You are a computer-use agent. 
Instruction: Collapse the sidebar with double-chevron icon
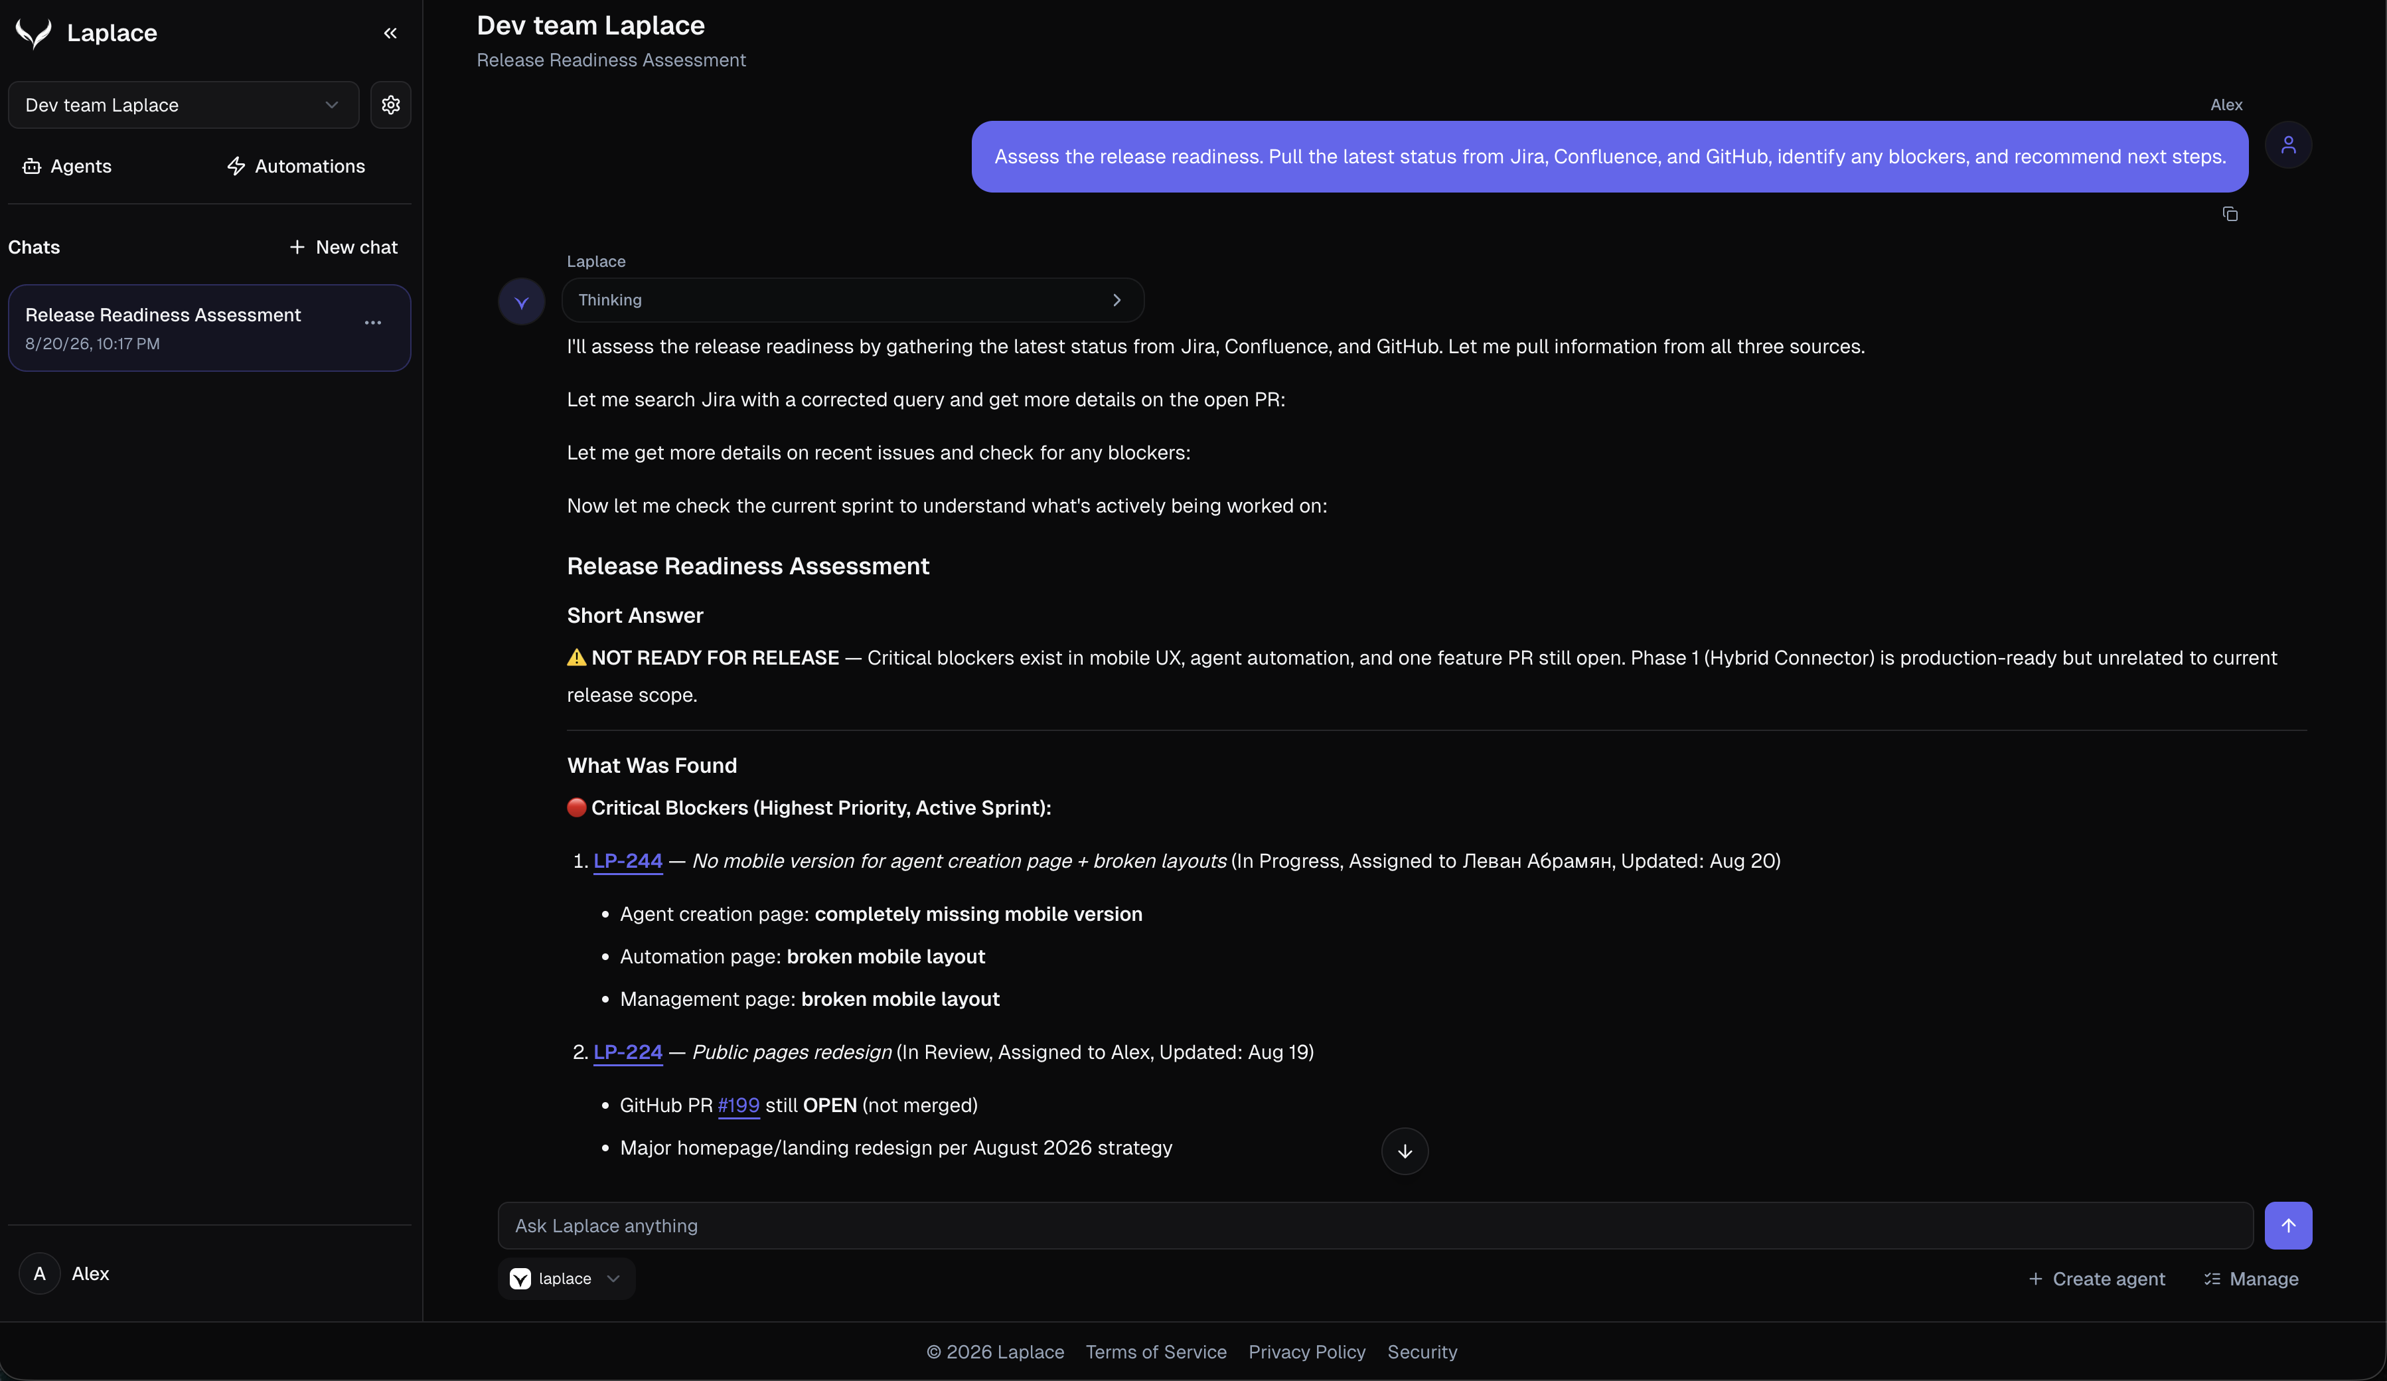[390, 33]
